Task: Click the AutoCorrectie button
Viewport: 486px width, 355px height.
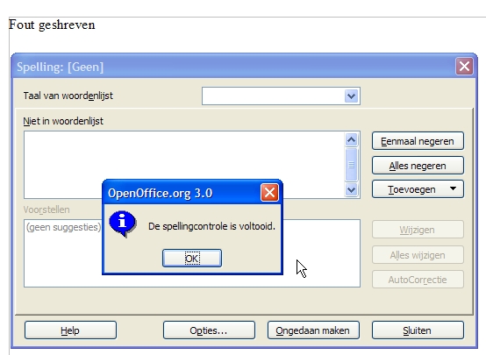Action: [418, 280]
